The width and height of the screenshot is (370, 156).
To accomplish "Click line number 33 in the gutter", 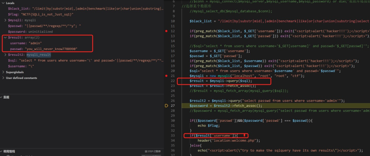I will [x=173, y=135].
